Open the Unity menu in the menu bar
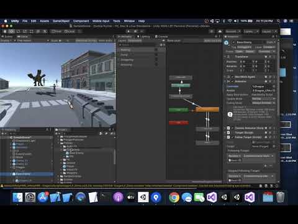The width and height of the screenshot is (298, 224). (x=15, y=21)
